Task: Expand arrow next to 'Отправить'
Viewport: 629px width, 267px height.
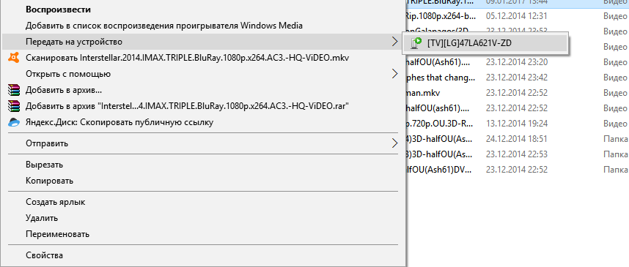Action: 394,143
